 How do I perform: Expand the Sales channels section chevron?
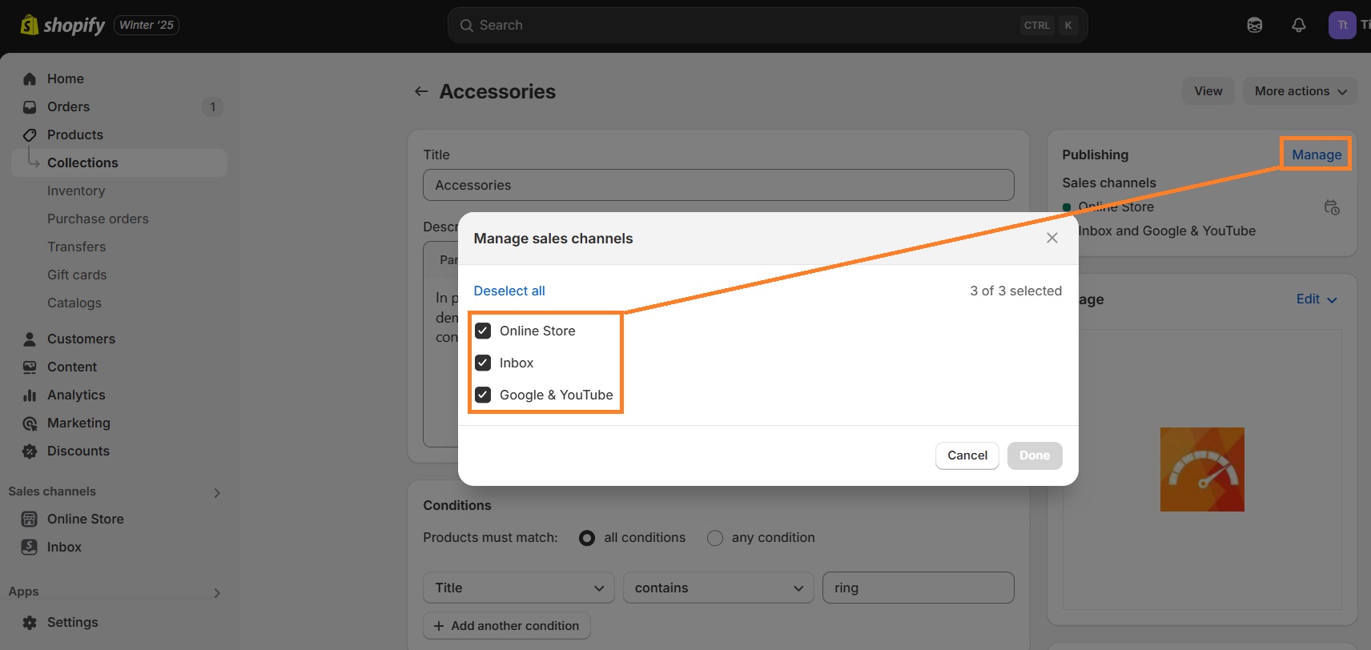coord(217,492)
